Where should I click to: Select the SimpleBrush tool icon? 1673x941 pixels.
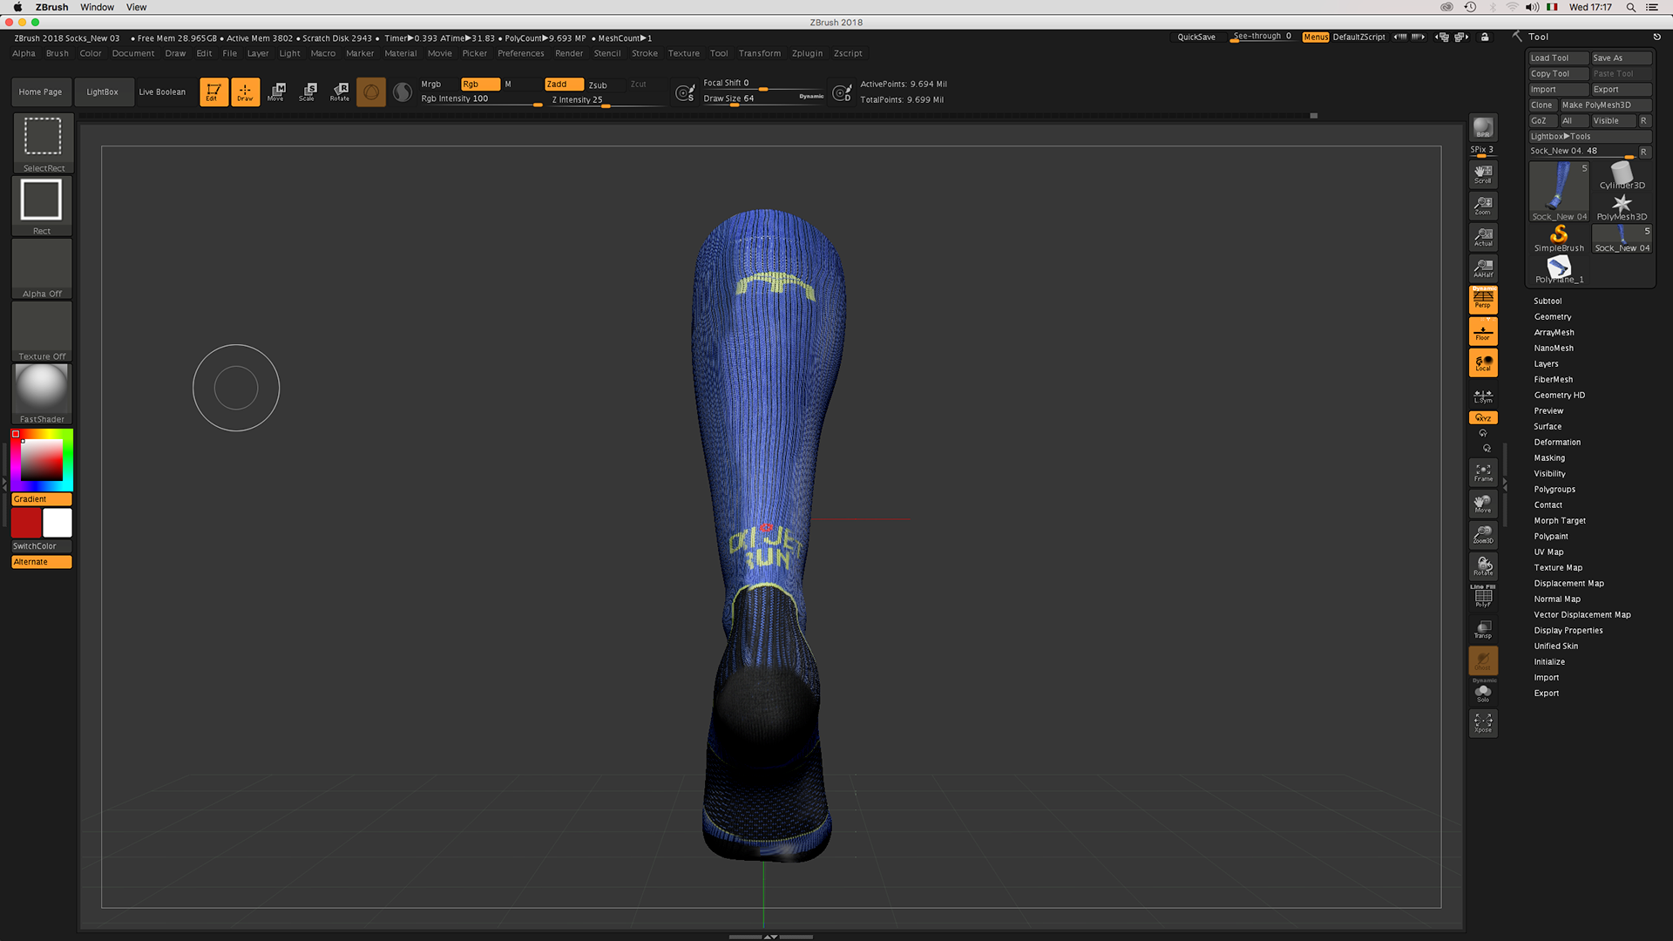click(x=1559, y=237)
